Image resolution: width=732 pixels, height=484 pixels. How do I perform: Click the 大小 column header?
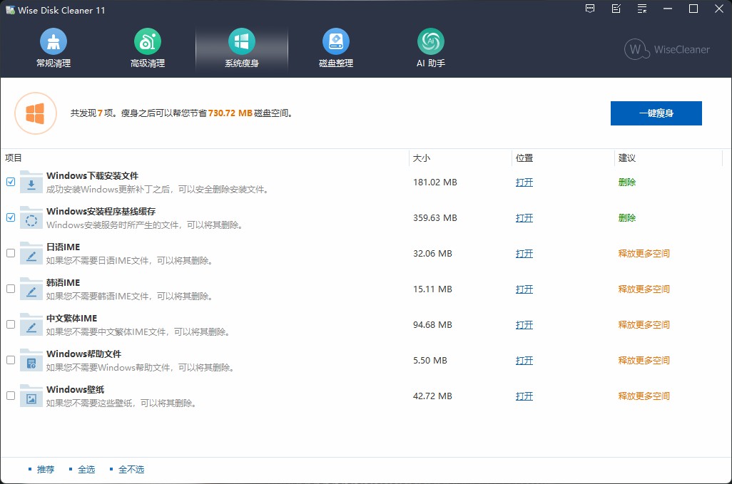click(x=422, y=158)
